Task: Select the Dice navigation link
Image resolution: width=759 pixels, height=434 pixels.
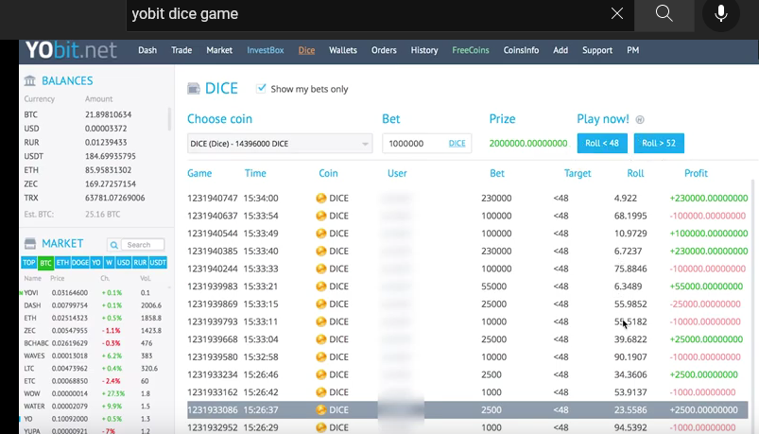Action: pos(306,50)
